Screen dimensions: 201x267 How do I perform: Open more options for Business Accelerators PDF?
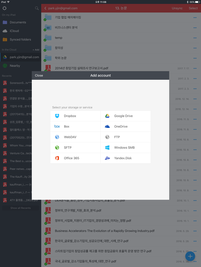pyautogui.click(x=195, y=231)
